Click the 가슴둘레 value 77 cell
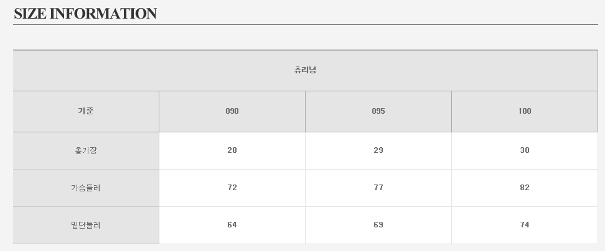605x251 pixels. point(378,188)
